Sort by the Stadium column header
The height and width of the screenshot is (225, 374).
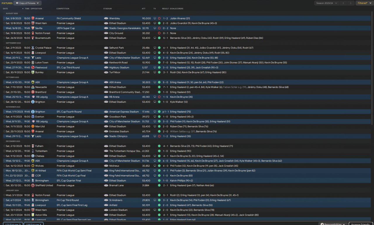click(x=108, y=9)
